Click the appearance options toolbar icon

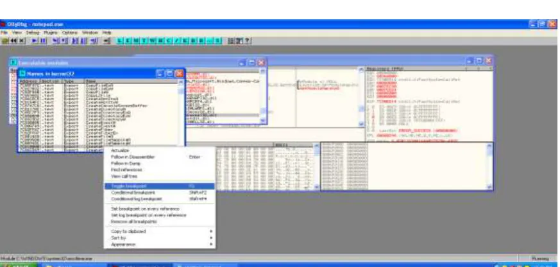pos(239,40)
